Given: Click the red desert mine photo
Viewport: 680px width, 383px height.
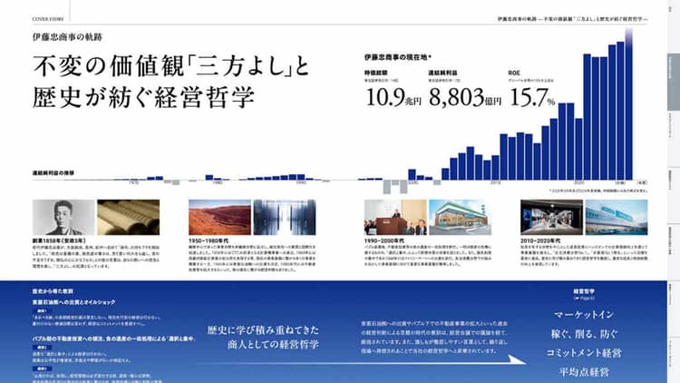Looking at the screenshot, I should click(220, 218).
